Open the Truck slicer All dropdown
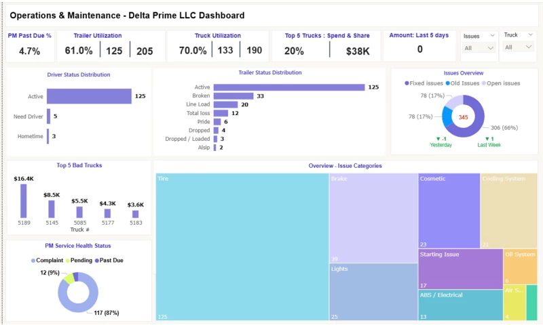The width and height of the screenshot is (543, 325). pos(518,47)
